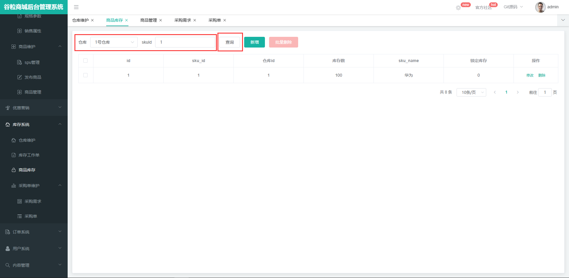The width and height of the screenshot is (569, 278).
Task: Expand the 优惠营销 sidebar menu
Action: point(34,108)
